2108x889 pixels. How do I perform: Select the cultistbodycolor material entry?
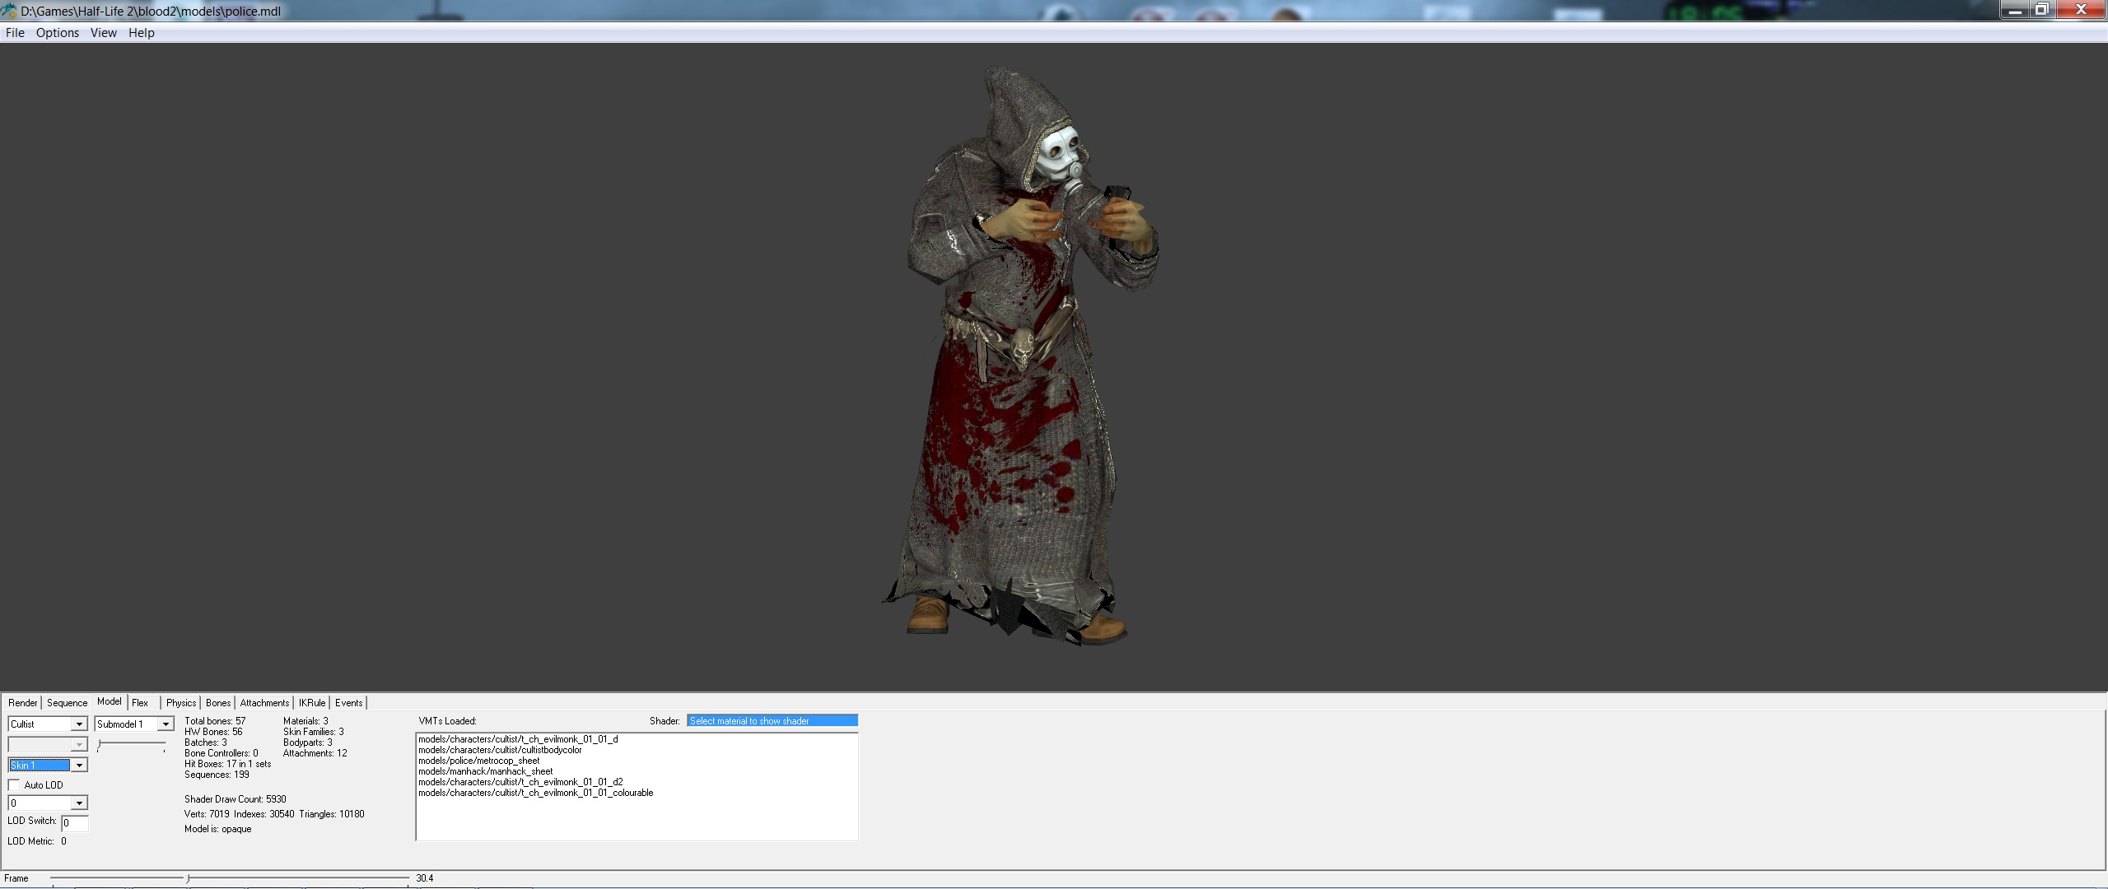pos(500,750)
